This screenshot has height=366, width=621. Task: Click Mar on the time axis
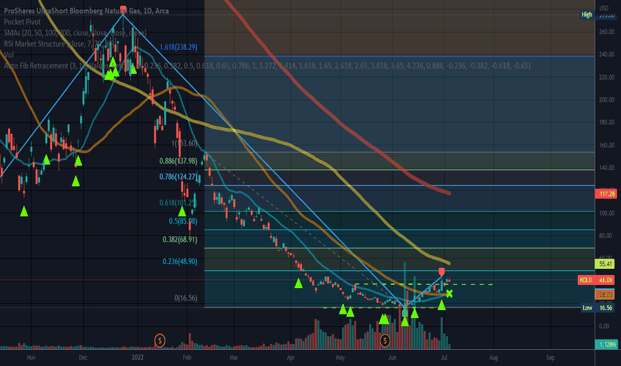pos(234,358)
